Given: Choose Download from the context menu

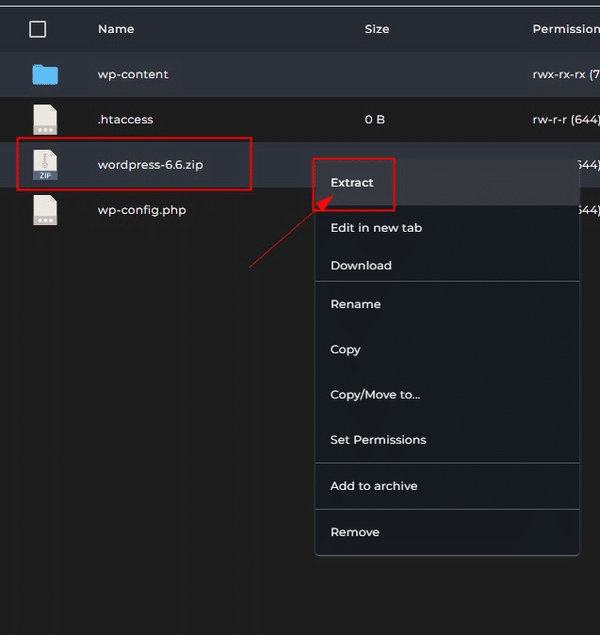Looking at the screenshot, I should (x=447, y=266).
